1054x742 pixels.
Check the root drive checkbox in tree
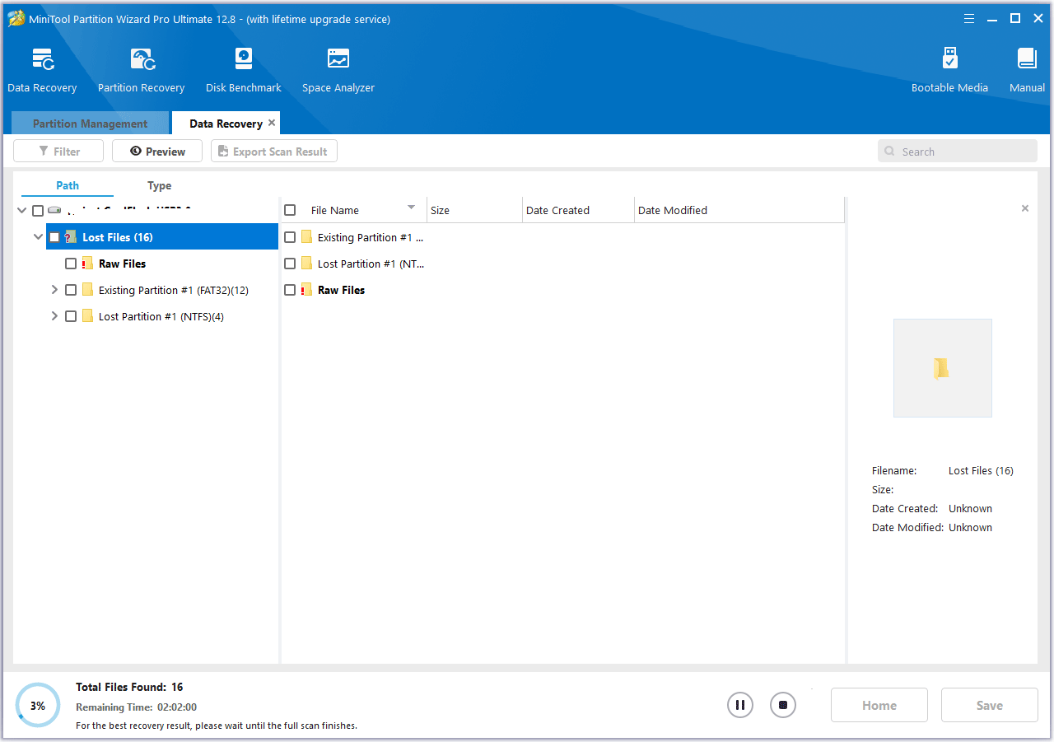click(x=38, y=211)
